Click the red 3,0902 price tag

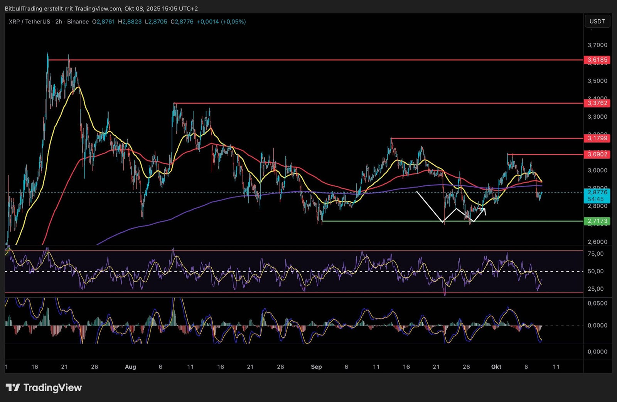[x=597, y=154]
